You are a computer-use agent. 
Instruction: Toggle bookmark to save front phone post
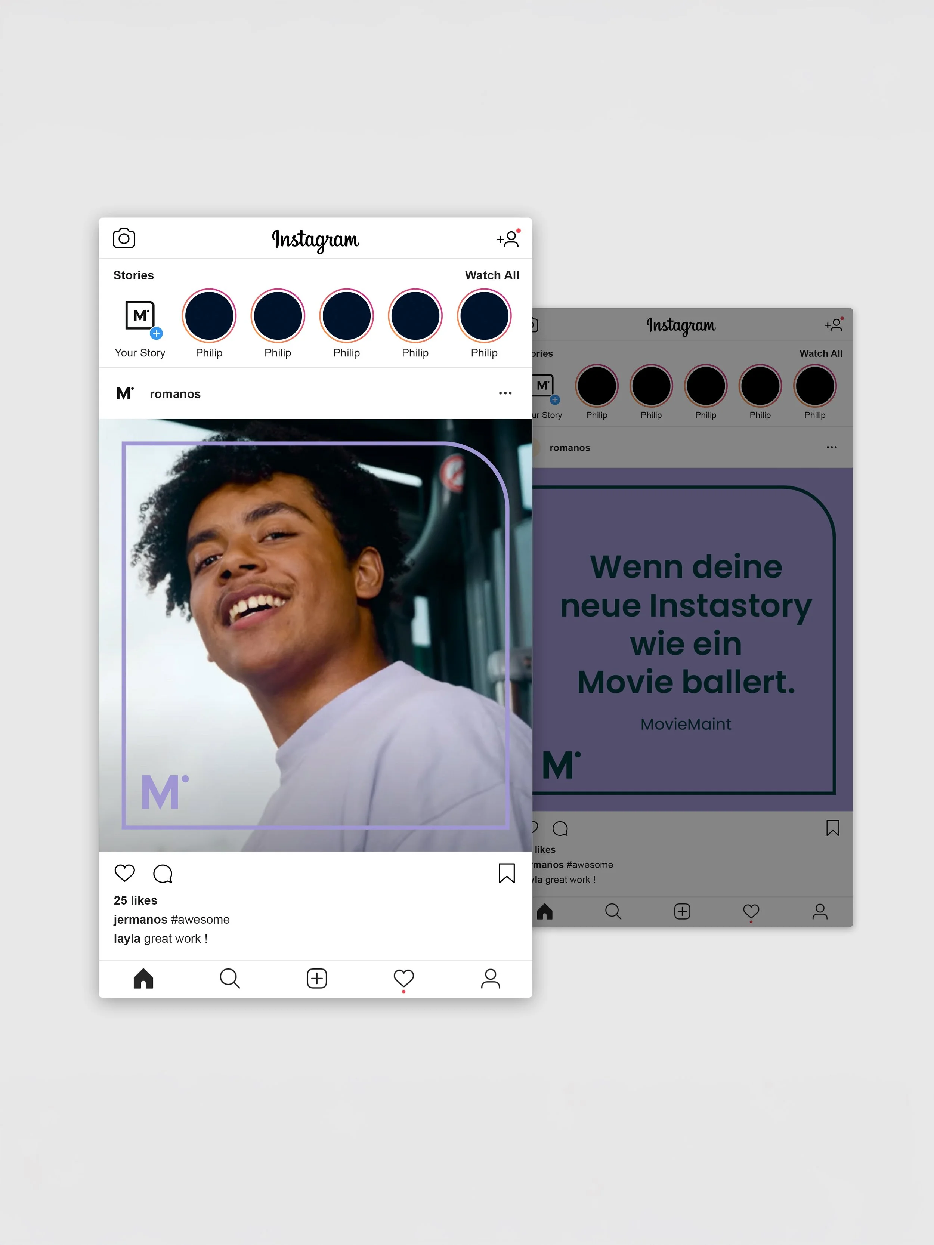[x=506, y=873]
